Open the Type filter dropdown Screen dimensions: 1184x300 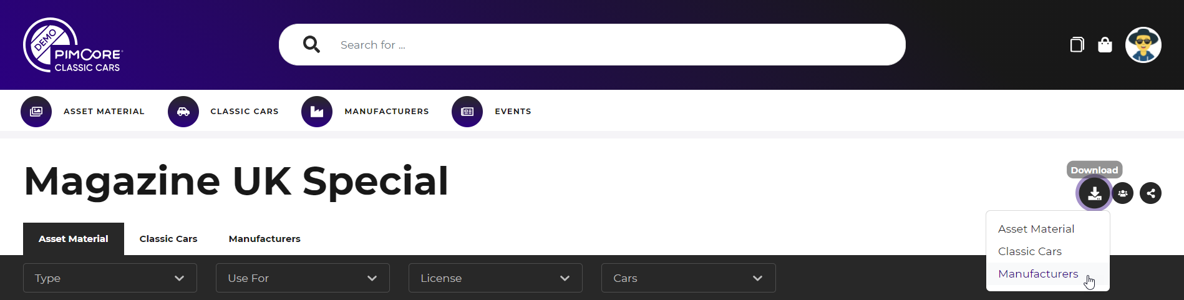pyautogui.click(x=110, y=278)
